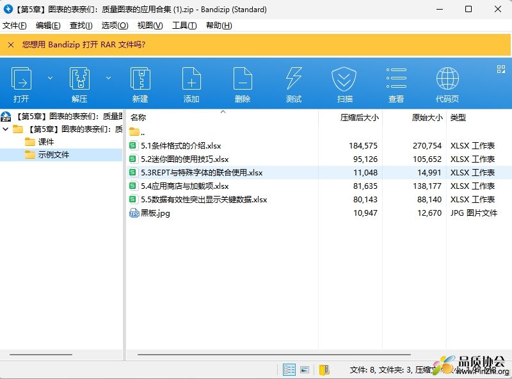Click the spreadsheet icon of 5.4 file
The image size is (512, 379).
pyautogui.click(x=133, y=186)
